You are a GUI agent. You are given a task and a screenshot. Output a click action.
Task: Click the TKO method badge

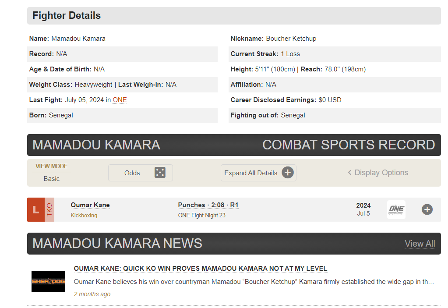pyautogui.click(x=49, y=209)
